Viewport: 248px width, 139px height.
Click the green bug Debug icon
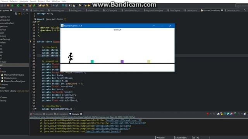click(x=12, y=5)
